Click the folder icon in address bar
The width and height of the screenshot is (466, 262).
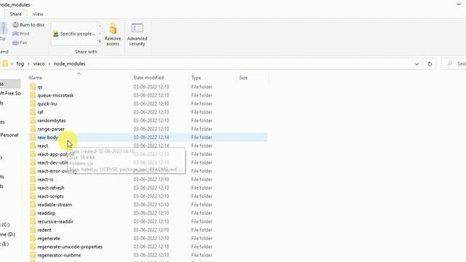5,63
